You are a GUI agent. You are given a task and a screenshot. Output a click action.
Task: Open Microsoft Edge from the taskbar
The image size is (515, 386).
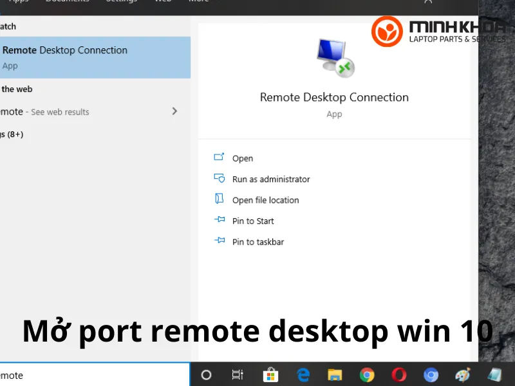303,375
